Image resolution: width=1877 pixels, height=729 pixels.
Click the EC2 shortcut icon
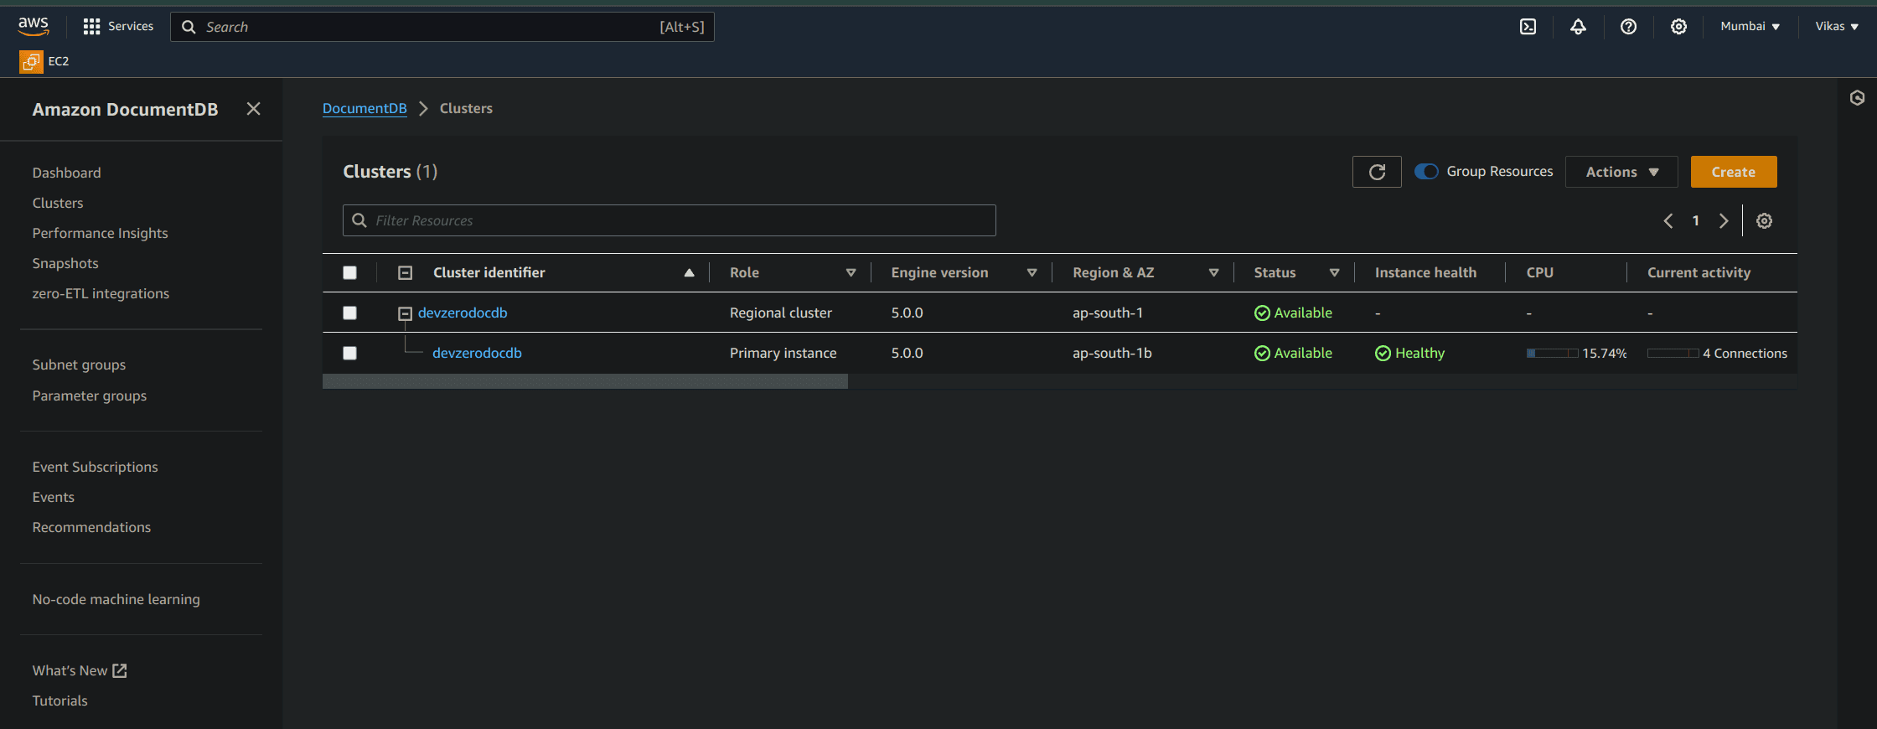[x=31, y=61]
